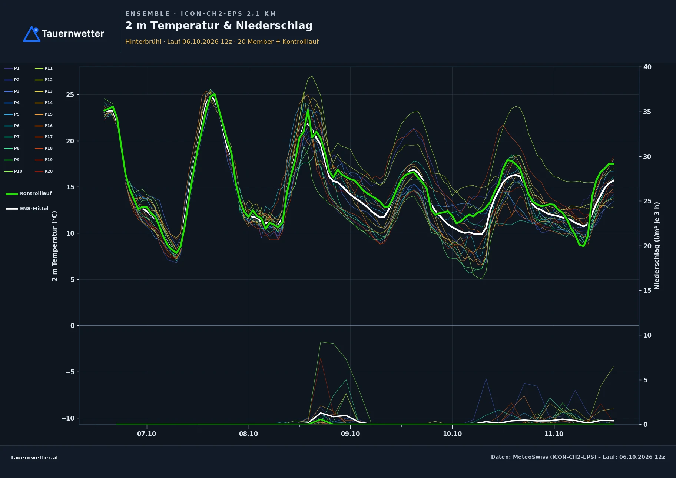Viewport: 676px width, 478px height.
Task: Select the P4 legend entry
Action: (12, 103)
